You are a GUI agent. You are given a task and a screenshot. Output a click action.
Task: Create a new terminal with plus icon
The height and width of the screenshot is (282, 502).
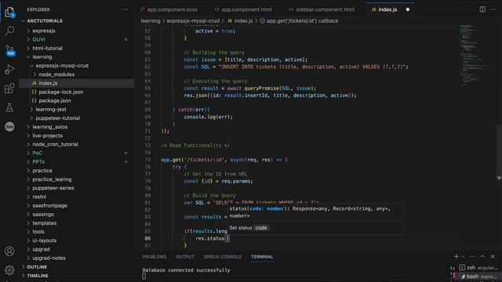[457, 256]
